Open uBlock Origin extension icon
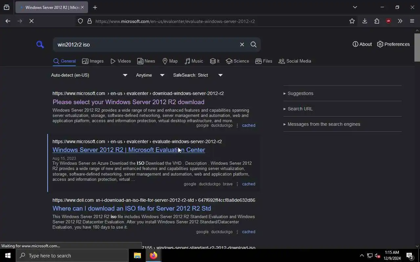Image resolution: width=420 pixels, height=262 pixels. (x=388, y=21)
